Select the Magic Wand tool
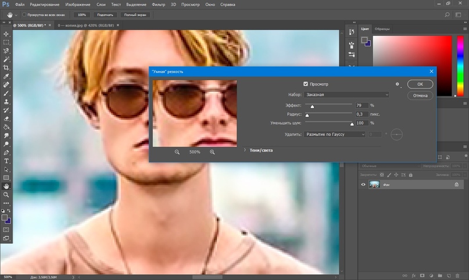 pos(6,59)
